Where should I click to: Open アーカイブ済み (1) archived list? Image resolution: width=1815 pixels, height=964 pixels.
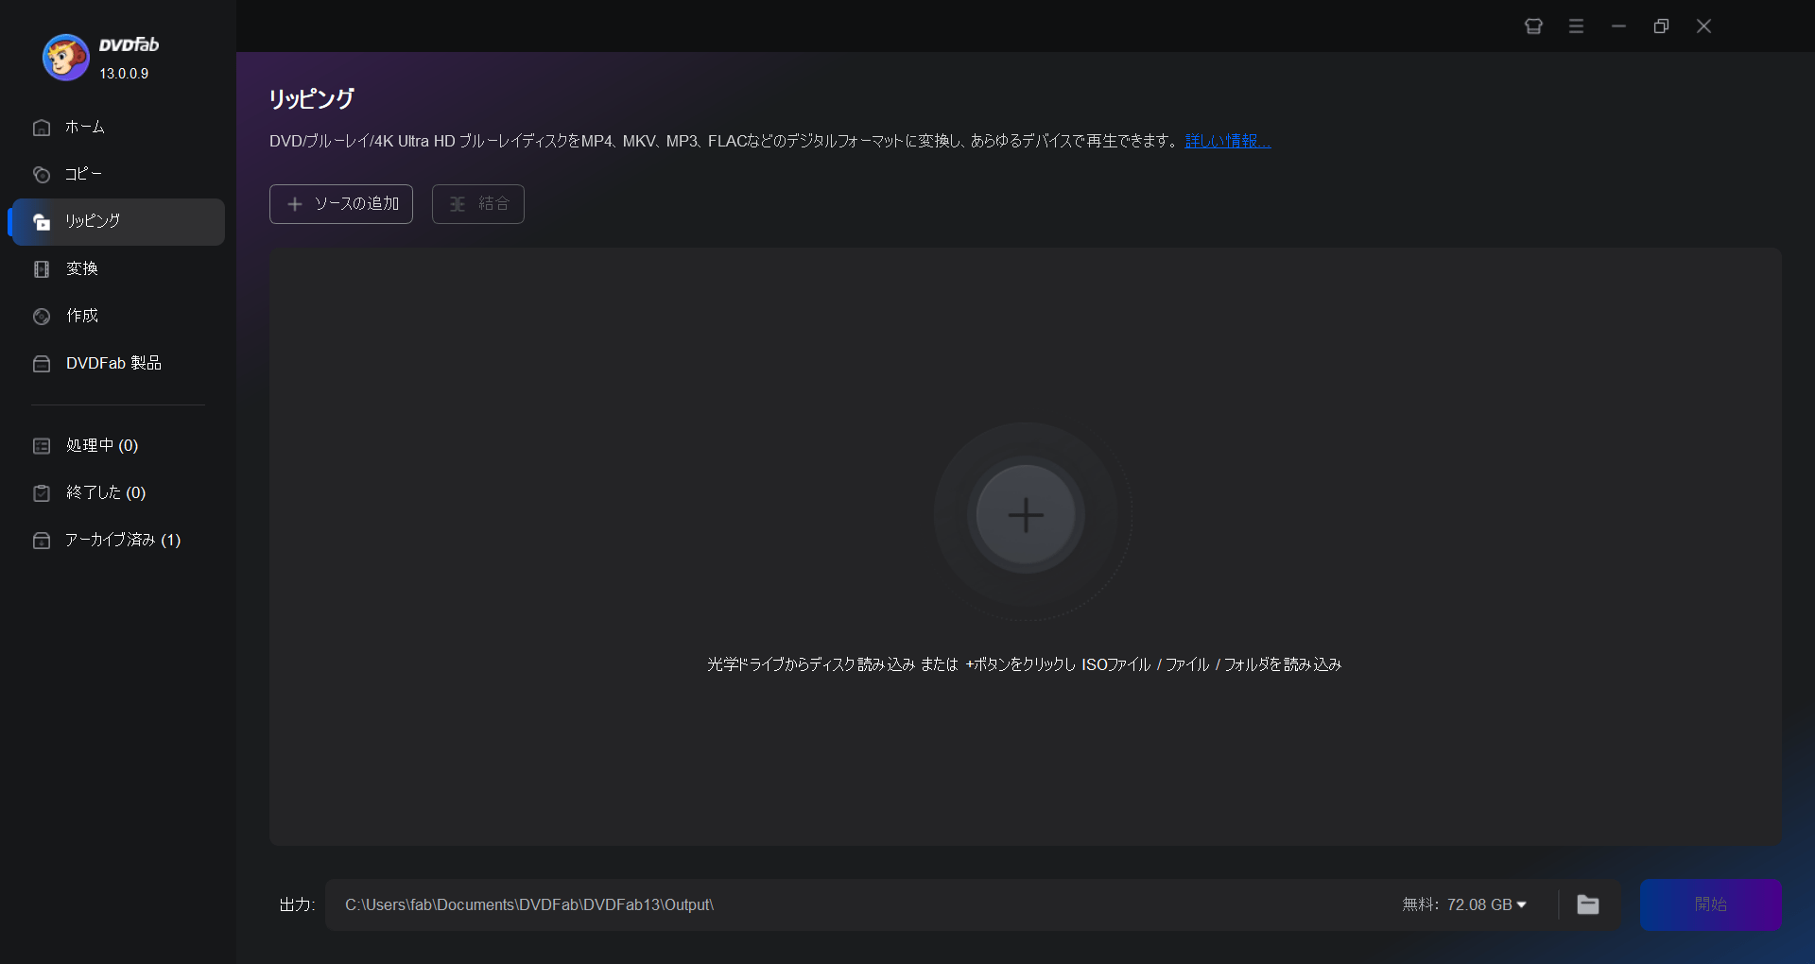click(x=118, y=540)
